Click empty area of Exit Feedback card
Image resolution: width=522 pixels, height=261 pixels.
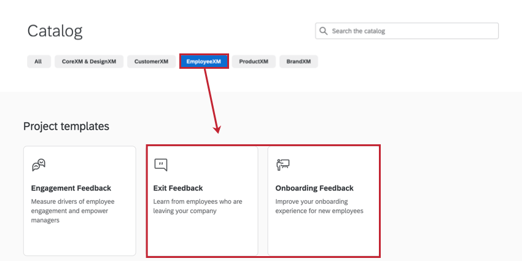pyautogui.click(x=203, y=236)
